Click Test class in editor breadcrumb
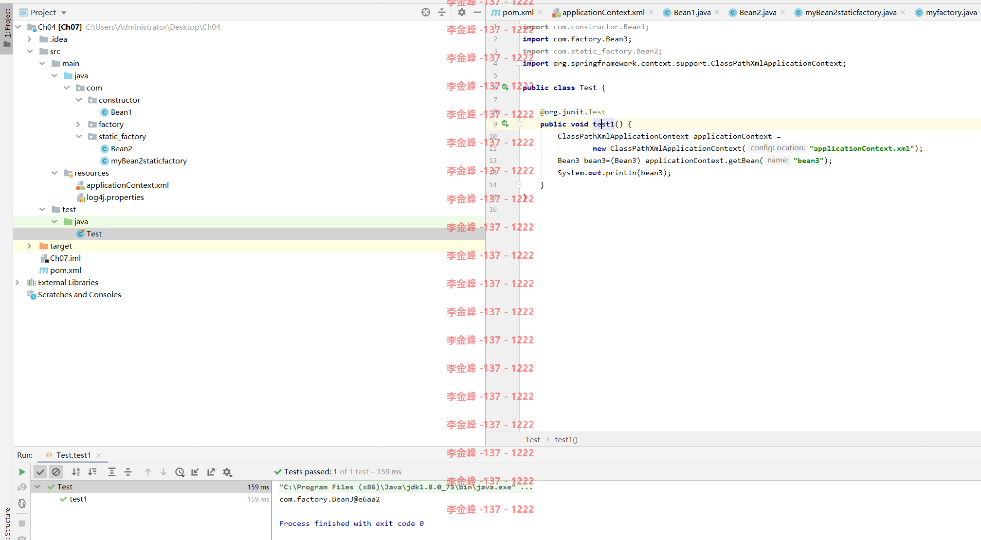 tap(532, 439)
